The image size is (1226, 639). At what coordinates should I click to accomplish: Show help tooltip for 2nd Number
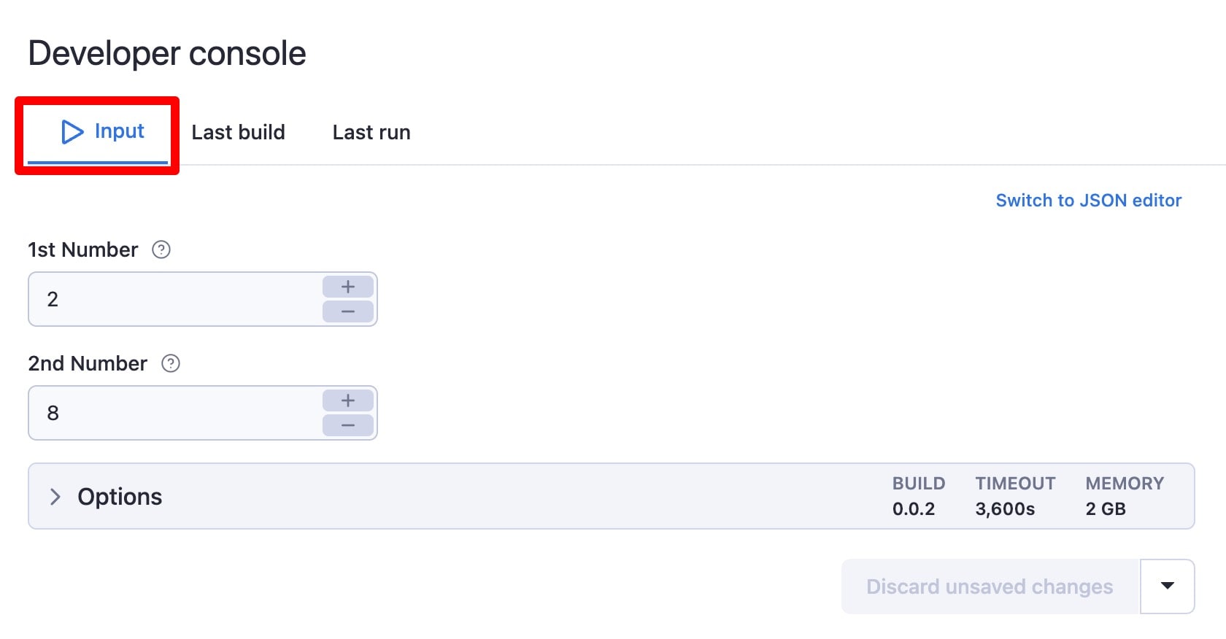coord(171,364)
